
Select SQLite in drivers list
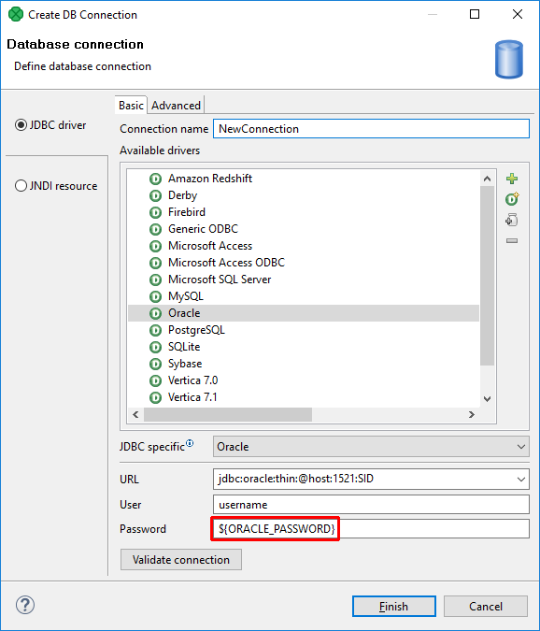tap(184, 347)
